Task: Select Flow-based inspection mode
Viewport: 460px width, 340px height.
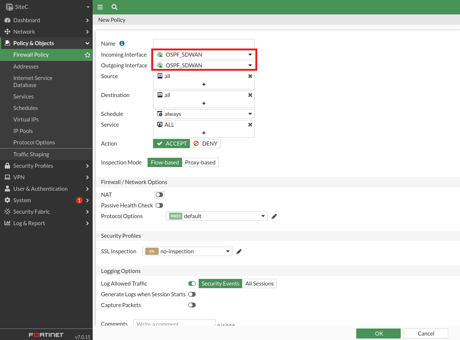Action: coord(165,162)
